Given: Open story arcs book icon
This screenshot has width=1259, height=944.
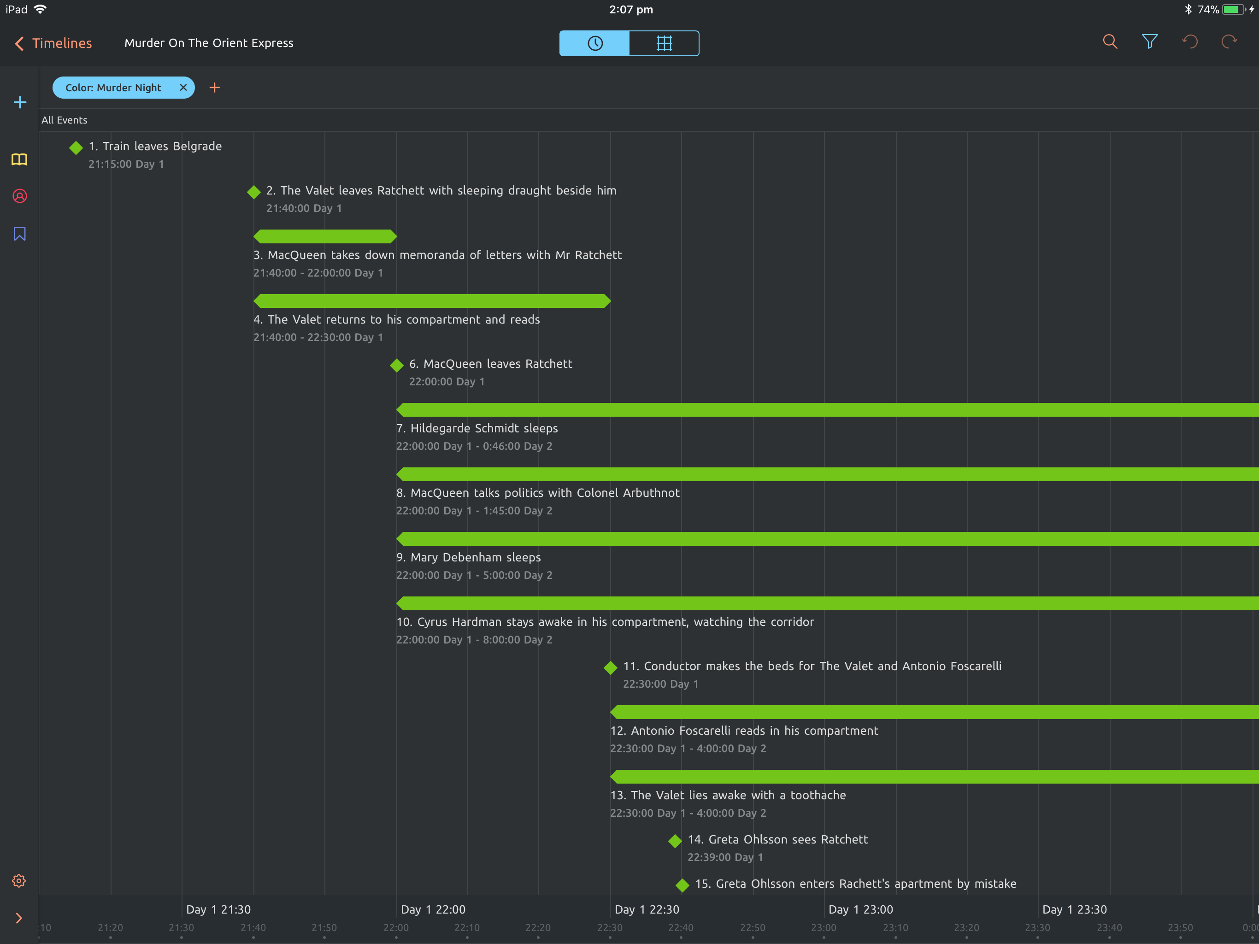Looking at the screenshot, I should click(x=19, y=159).
